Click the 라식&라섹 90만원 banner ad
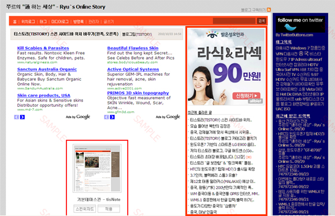The width and height of the screenshot is (335, 216). tap(226, 67)
